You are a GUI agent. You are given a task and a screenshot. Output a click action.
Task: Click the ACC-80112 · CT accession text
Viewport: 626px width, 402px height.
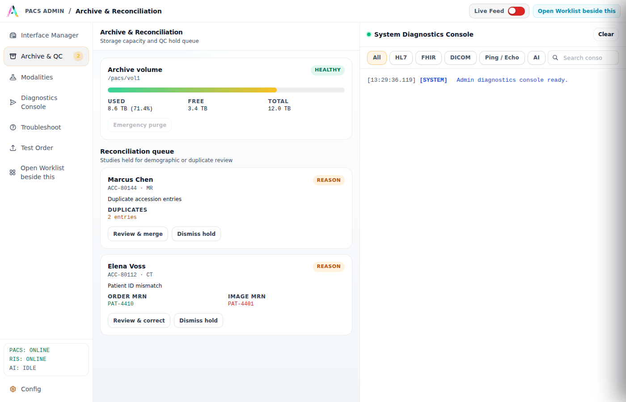click(130, 275)
